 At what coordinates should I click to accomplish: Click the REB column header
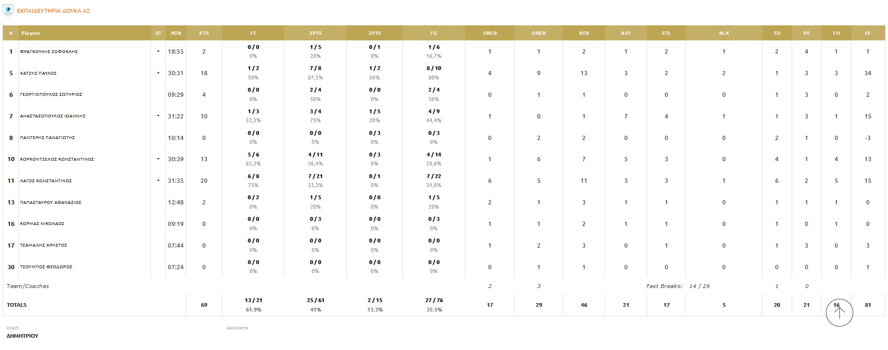(x=584, y=33)
